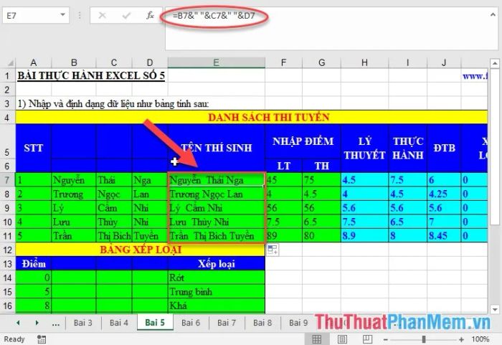Switch to the Bai 6 sheet tab

point(191,323)
